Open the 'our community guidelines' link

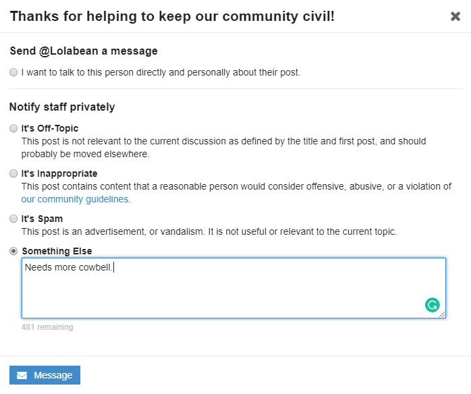point(75,199)
